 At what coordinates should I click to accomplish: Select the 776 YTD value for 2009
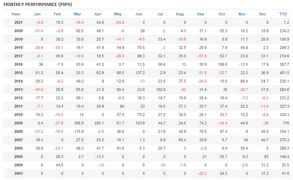(286, 123)
